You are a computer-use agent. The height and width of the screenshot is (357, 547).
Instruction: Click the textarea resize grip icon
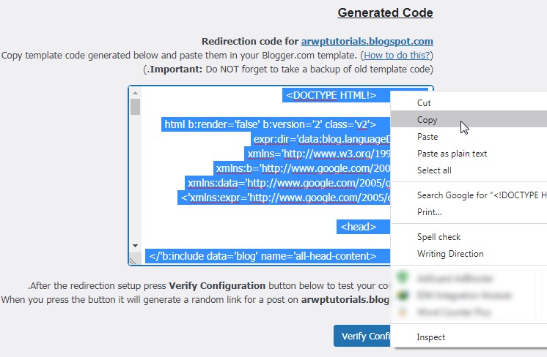(x=133, y=260)
